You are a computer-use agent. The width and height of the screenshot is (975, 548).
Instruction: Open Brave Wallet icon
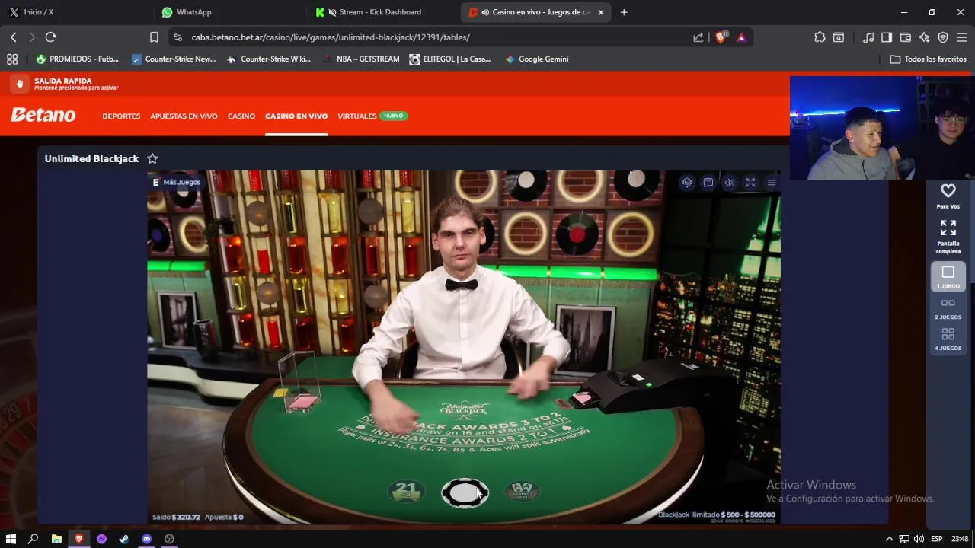[906, 37]
